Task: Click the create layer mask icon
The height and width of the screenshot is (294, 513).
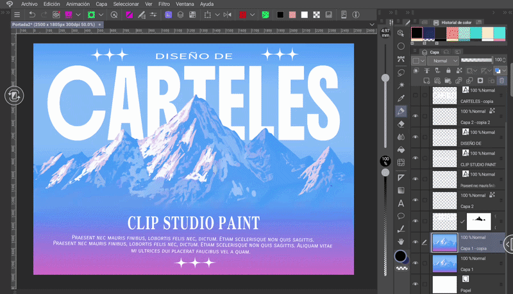Action: click(x=480, y=80)
